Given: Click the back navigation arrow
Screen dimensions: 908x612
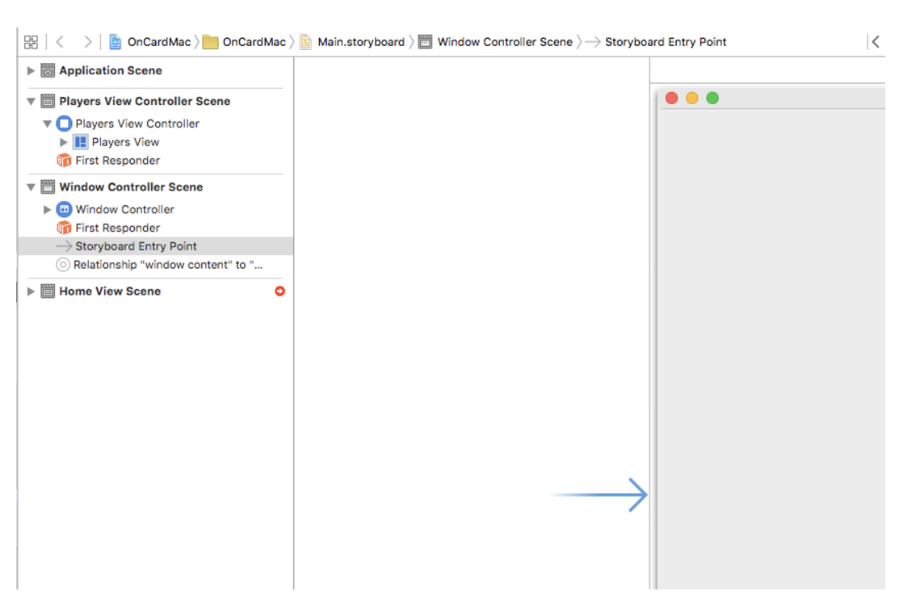Looking at the screenshot, I should [58, 41].
